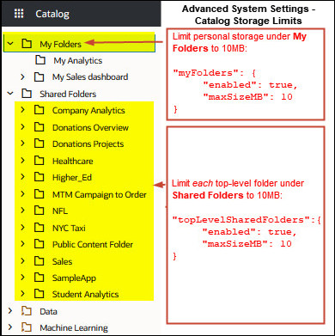Screen dimensions: 335x336
Task: Click the SampleApp folder icon
Action: click(x=39, y=278)
